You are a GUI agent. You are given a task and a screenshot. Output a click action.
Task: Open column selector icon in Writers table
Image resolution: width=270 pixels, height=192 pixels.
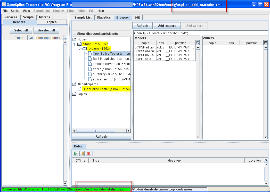(266, 43)
